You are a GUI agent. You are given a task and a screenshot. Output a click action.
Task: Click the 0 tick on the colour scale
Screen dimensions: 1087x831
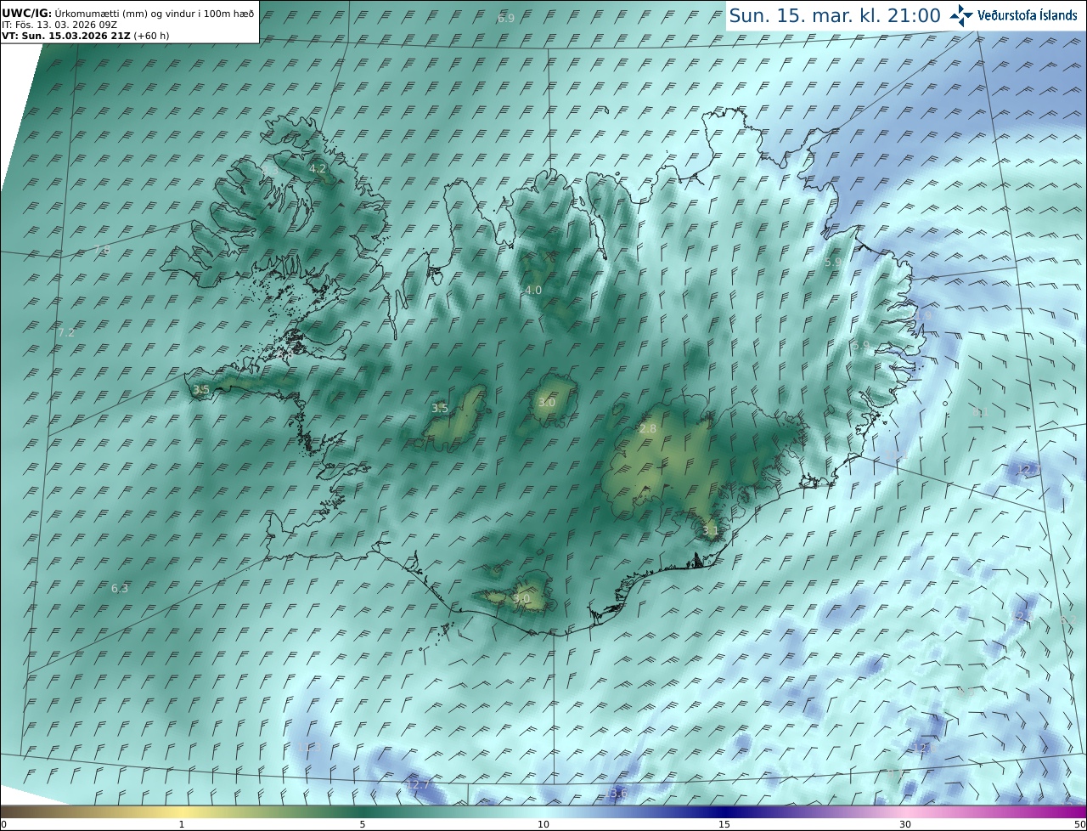(3, 824)
